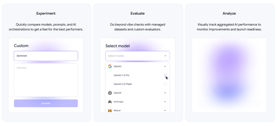Click the Google Gemini logo icon
Image resolution: width=277 pixels, height=126 pixels.
click(110, 66)
